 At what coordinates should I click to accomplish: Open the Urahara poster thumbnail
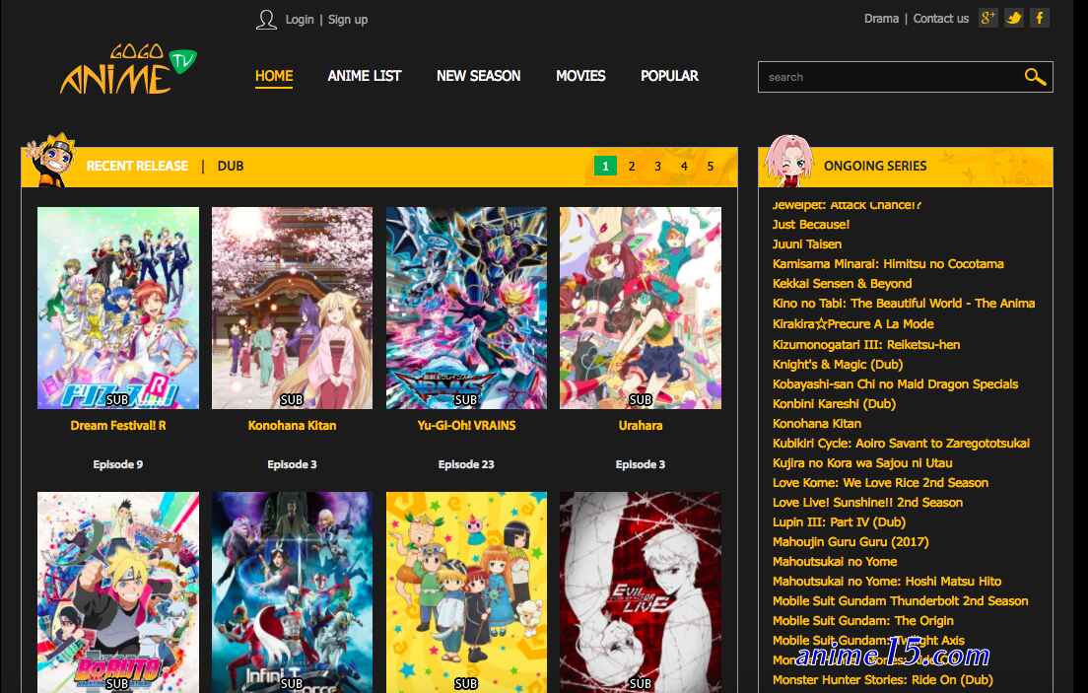pos(641,308)
